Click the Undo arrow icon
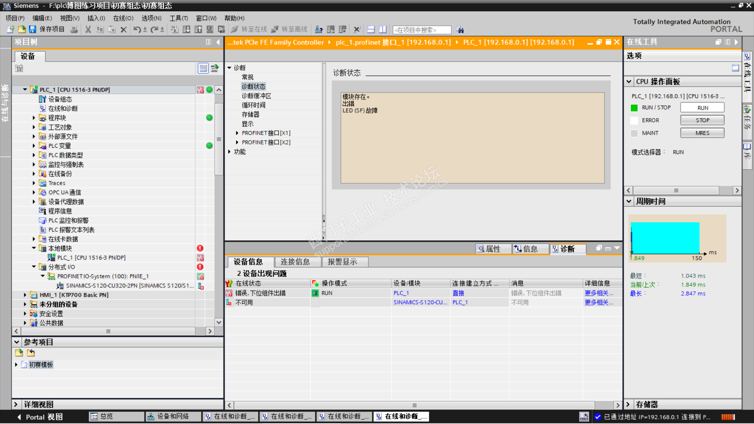This screenshot has width=754, height=424. coord(137,29)
